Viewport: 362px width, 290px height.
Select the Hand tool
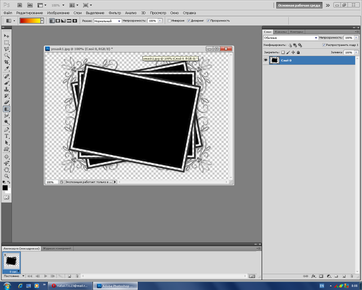point(6,170)
